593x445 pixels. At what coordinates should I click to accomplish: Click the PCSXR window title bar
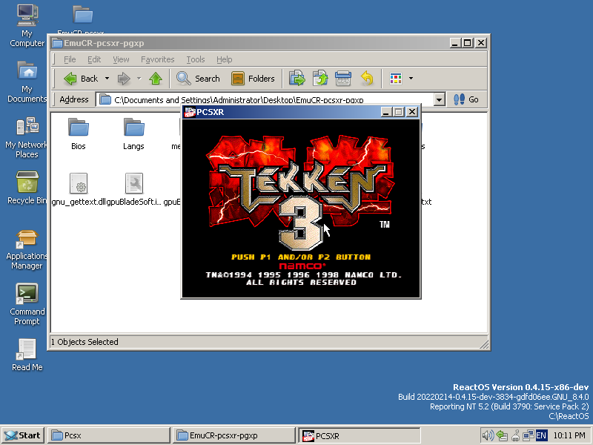282,112
